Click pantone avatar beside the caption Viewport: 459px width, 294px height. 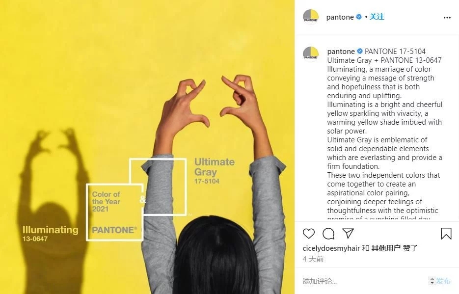click(311, 54)
